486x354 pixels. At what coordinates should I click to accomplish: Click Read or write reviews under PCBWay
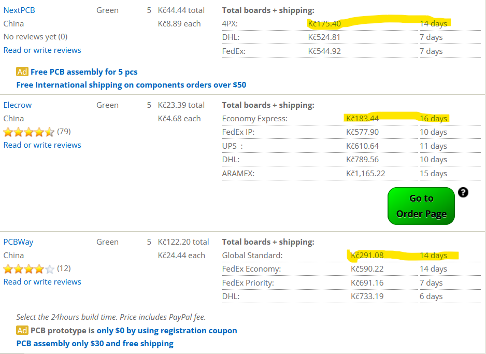42,281
